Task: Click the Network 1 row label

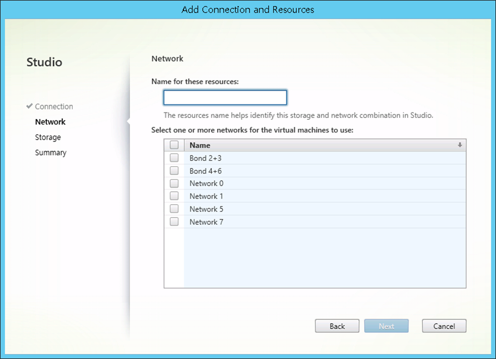Action: [x=206, y=197]
